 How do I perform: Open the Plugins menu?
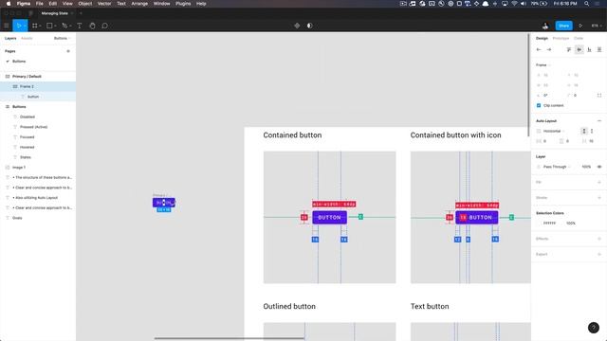183,4
